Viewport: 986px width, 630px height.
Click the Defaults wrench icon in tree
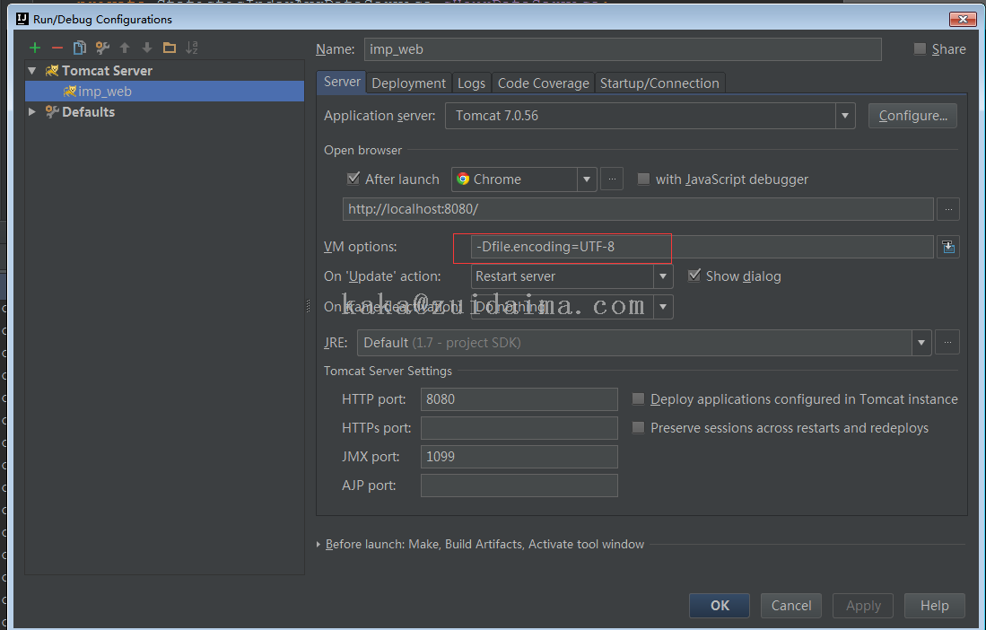coord(51,112)
